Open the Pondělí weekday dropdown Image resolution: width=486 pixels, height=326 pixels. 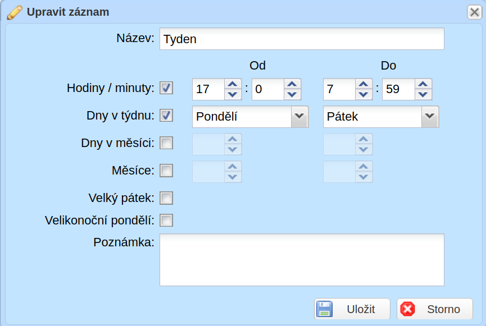299,117
